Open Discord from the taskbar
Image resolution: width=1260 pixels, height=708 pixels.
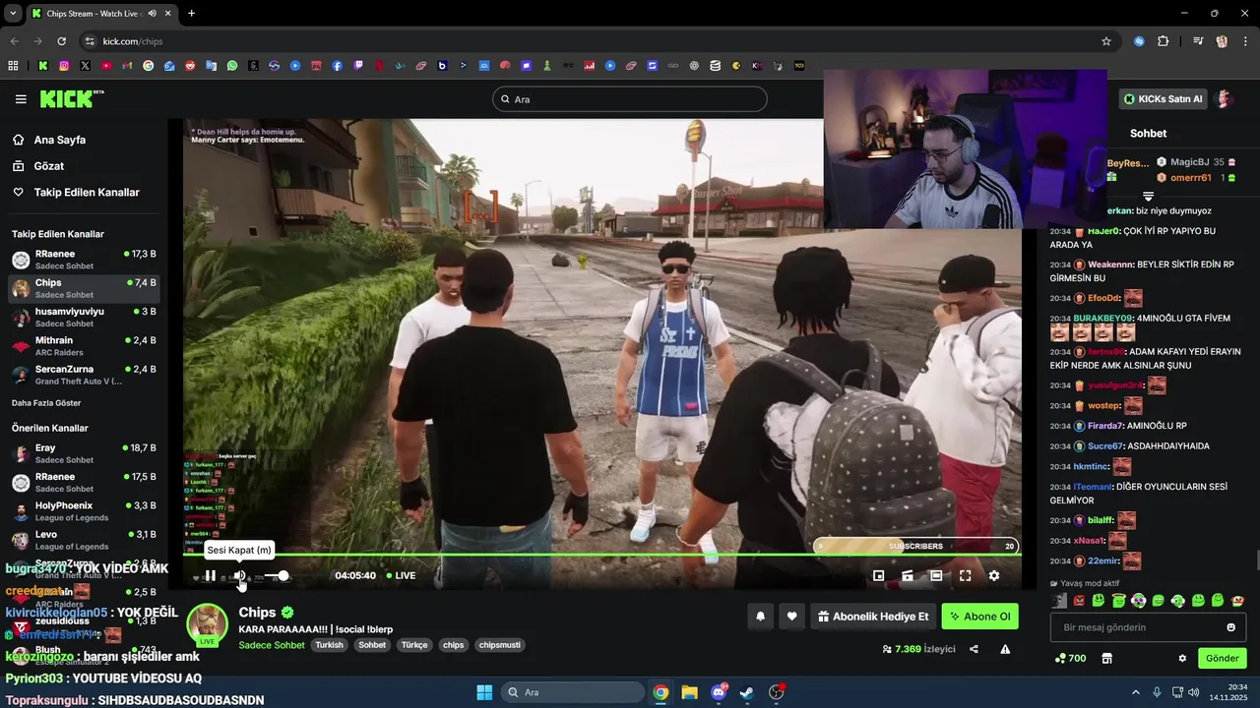(719, 692)
